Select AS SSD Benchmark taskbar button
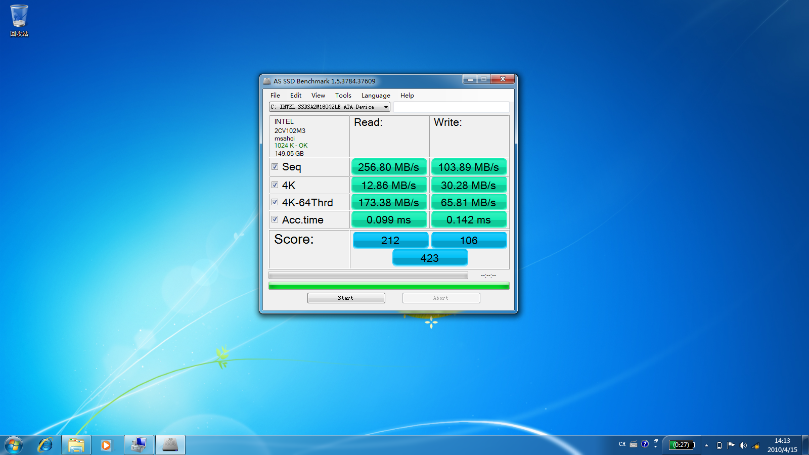Screen dimensions: 809x455 (x=170, y=445)
